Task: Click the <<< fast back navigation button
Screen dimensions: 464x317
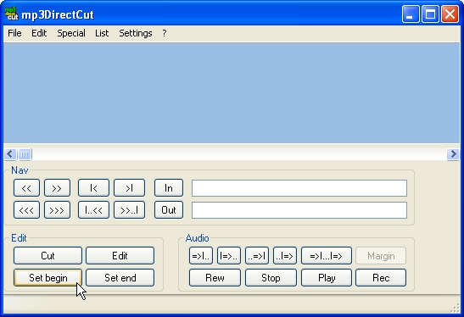Action: 26,210
